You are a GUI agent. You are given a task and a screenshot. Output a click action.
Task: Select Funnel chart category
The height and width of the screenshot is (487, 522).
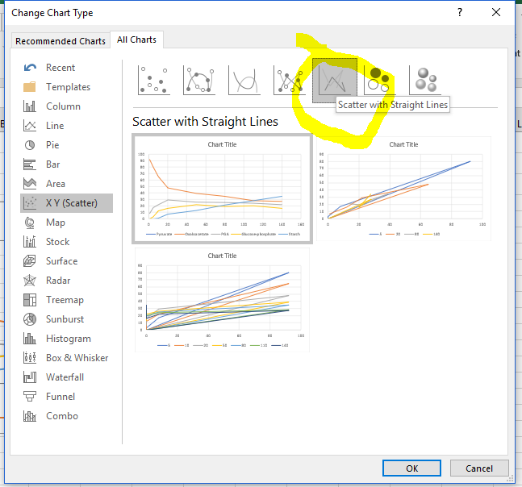coord(67,397)
